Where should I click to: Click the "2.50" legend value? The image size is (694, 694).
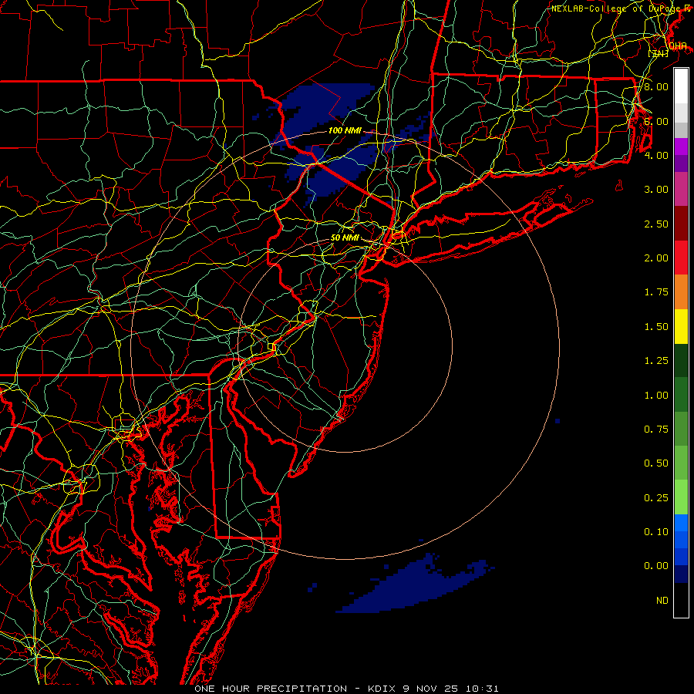656,224
